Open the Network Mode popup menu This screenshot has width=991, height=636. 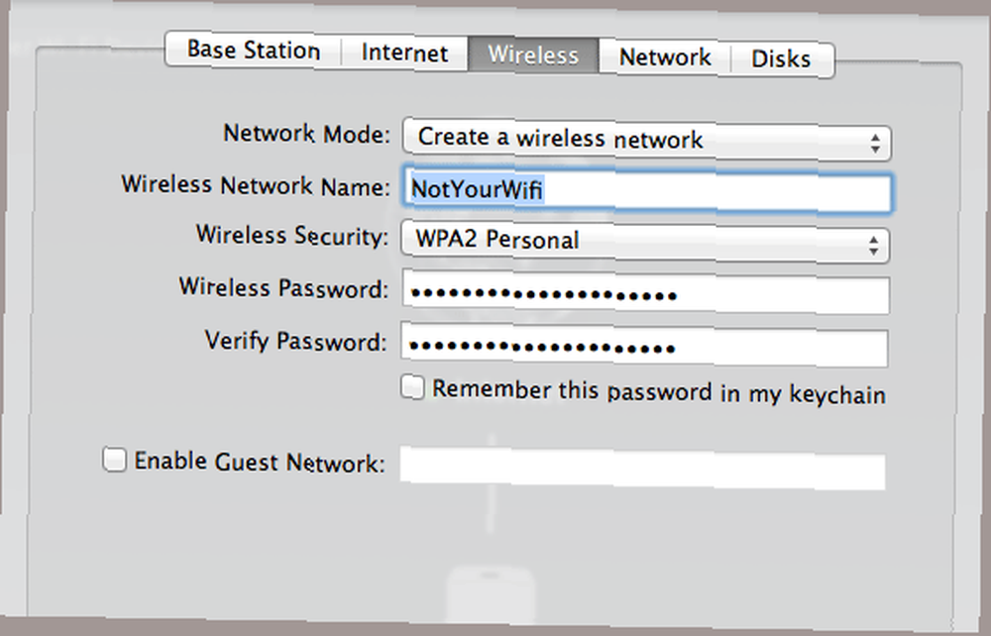click(x=646, y=139)
